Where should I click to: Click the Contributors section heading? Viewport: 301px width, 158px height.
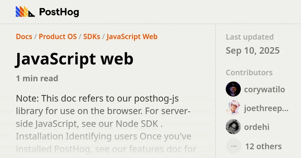pos(249,73)
